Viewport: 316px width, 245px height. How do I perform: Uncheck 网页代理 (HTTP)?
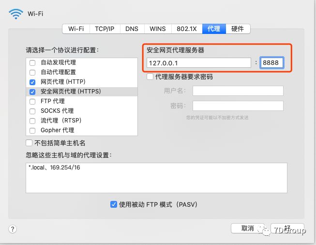pos(32,82)
